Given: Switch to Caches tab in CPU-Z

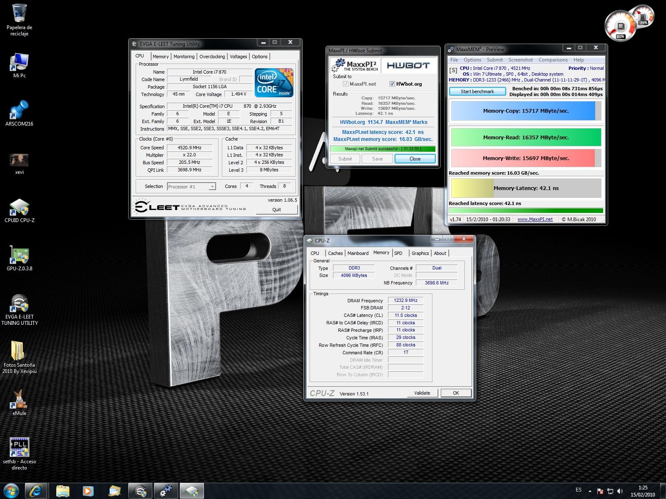Looking at the screenshot, I should pos(335,253).
